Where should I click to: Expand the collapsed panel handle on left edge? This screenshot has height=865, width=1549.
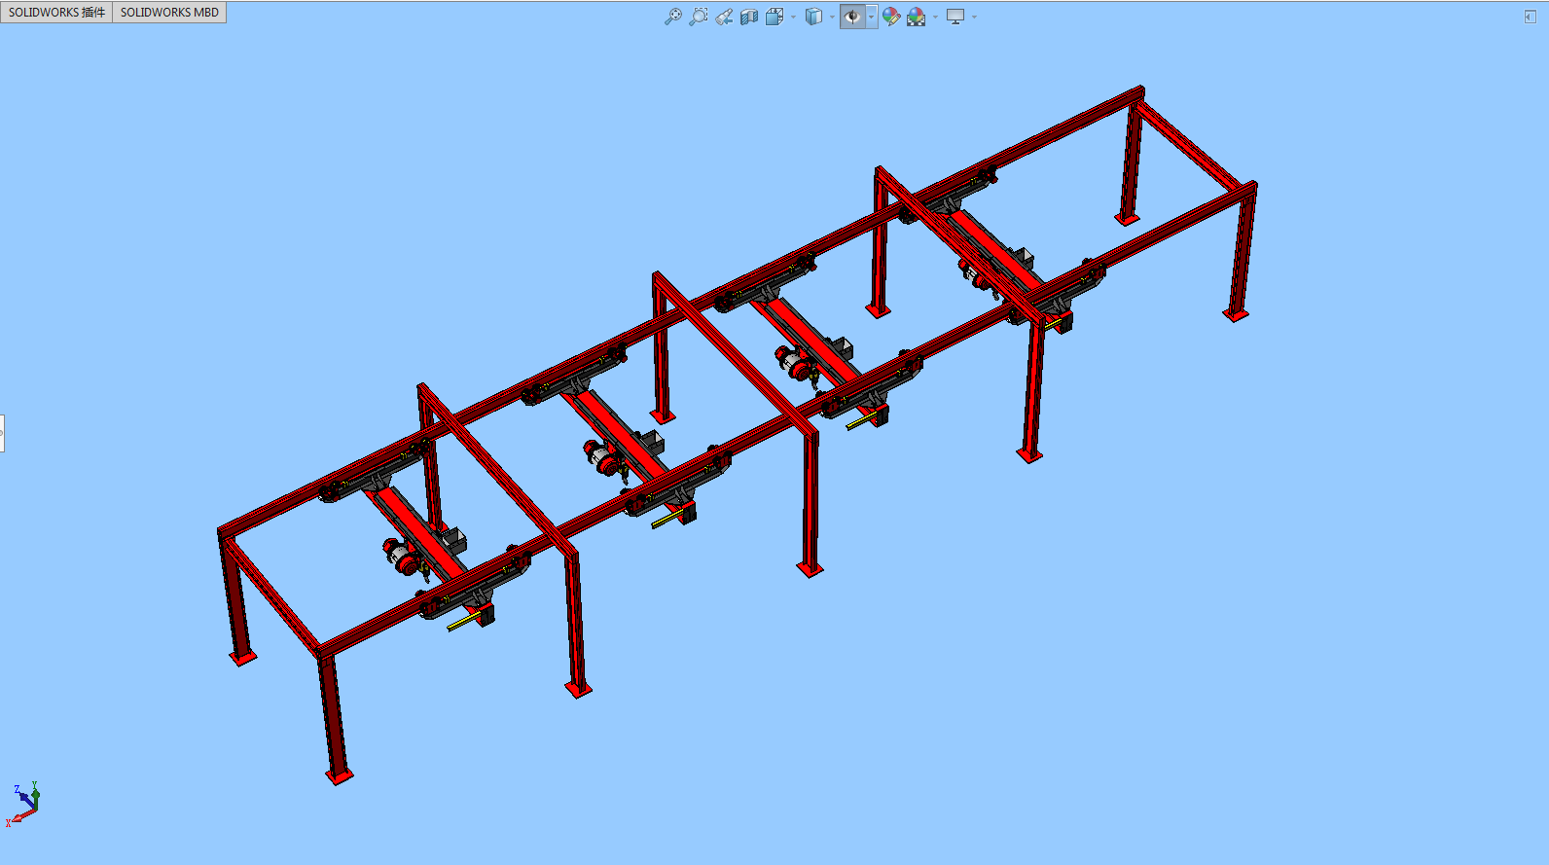click(2, 433)
